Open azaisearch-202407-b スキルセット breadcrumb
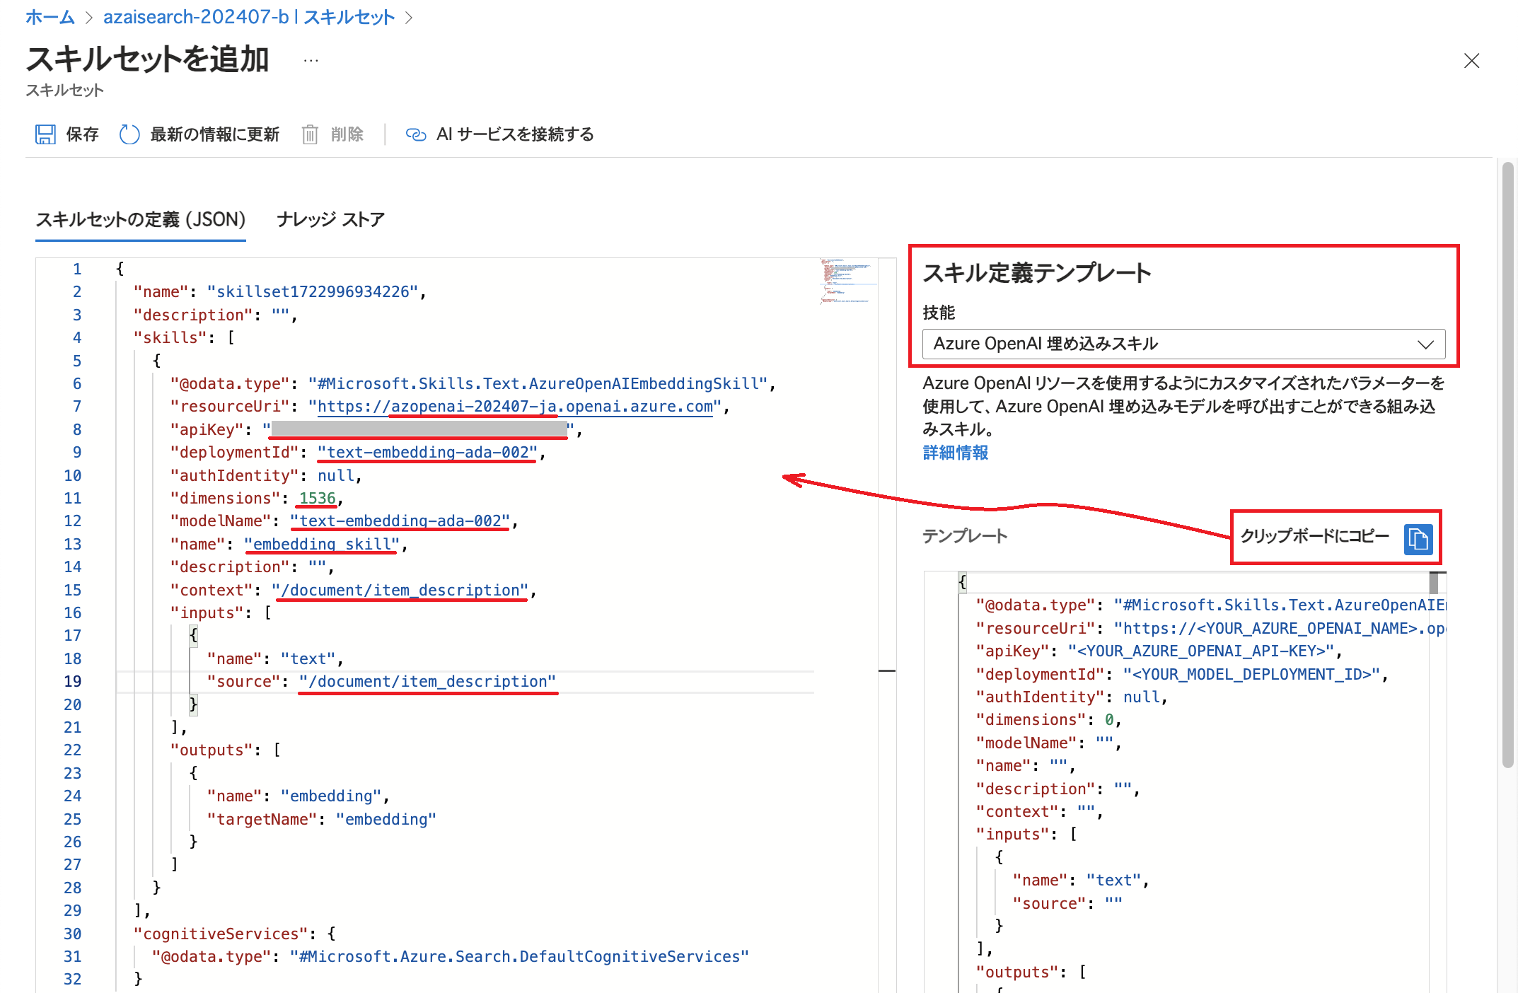 (249, 17)
